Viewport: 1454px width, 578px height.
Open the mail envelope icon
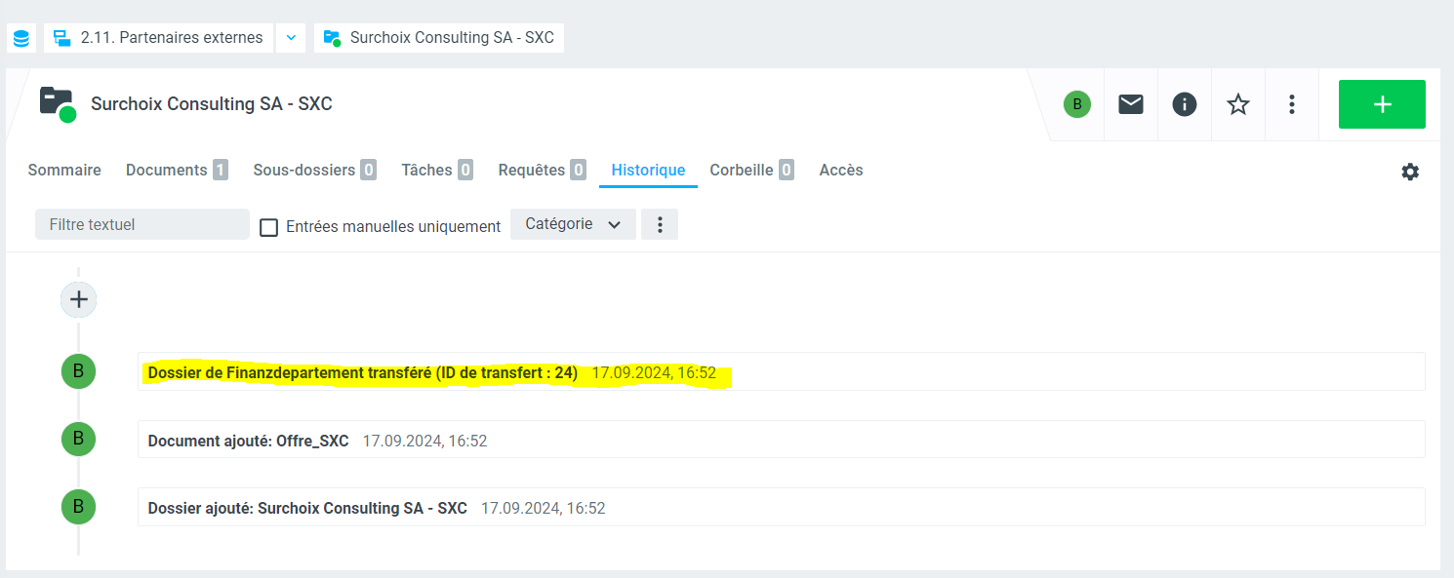[x=1131, y=104]
